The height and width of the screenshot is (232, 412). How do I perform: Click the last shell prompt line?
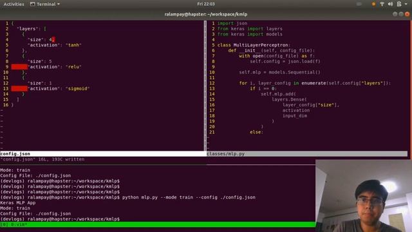[x=60, y=219]
